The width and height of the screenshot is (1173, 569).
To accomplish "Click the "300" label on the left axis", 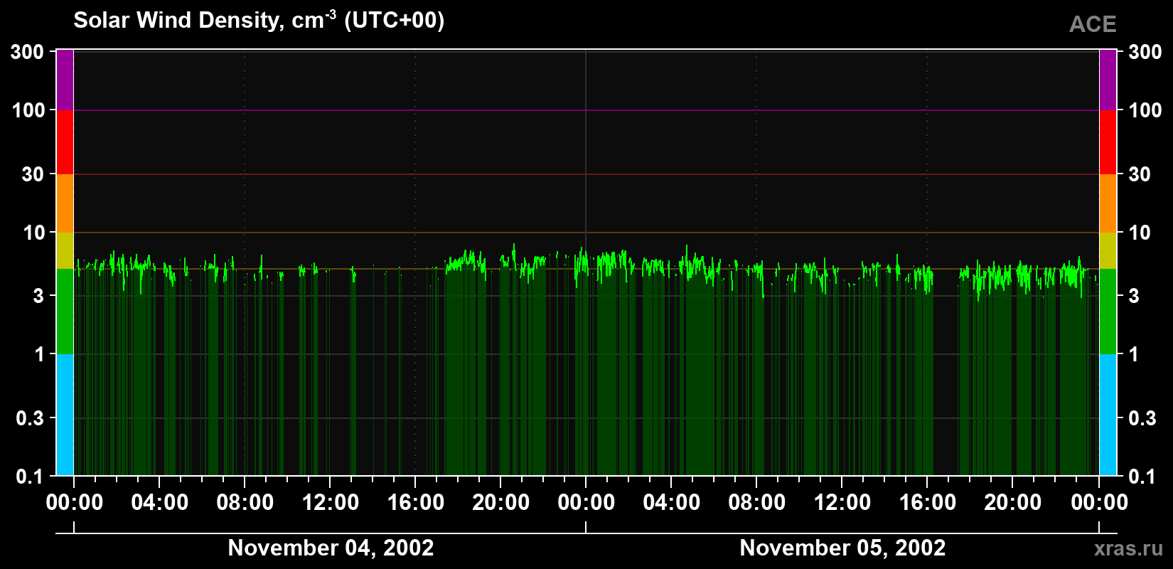I will click(28, 51).
